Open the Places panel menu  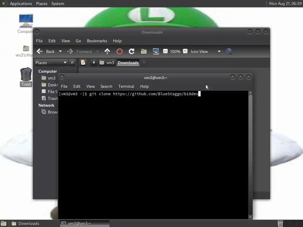tap(42, 4)
